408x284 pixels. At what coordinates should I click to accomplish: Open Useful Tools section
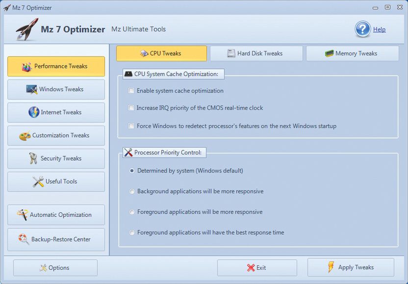(56, 181)
